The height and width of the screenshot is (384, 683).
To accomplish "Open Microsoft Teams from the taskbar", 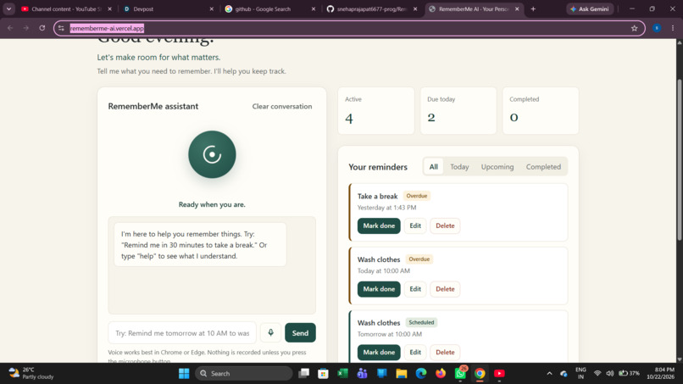I will click(362, 374).
